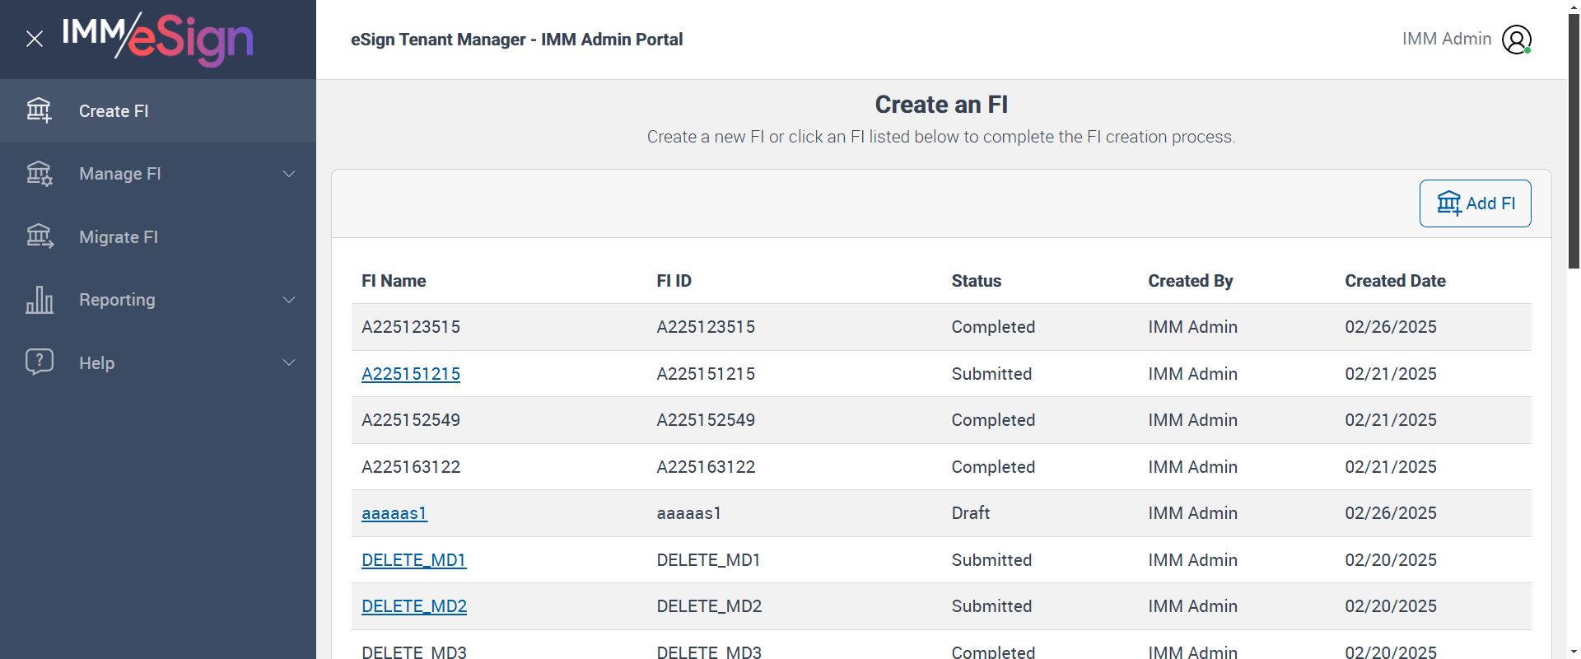
Task: Click the Migrate FI arrow-bank icon
Action: click(39, 236)
